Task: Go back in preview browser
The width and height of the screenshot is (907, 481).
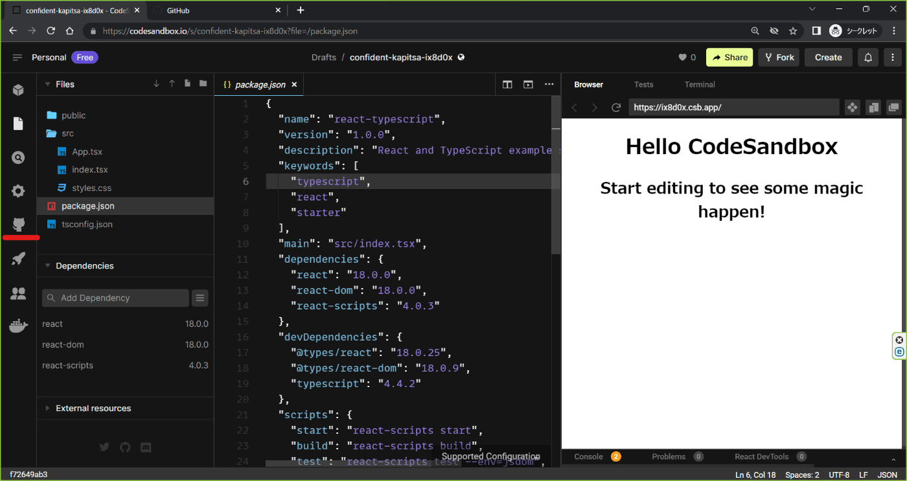Action: [x=574, y=107]
